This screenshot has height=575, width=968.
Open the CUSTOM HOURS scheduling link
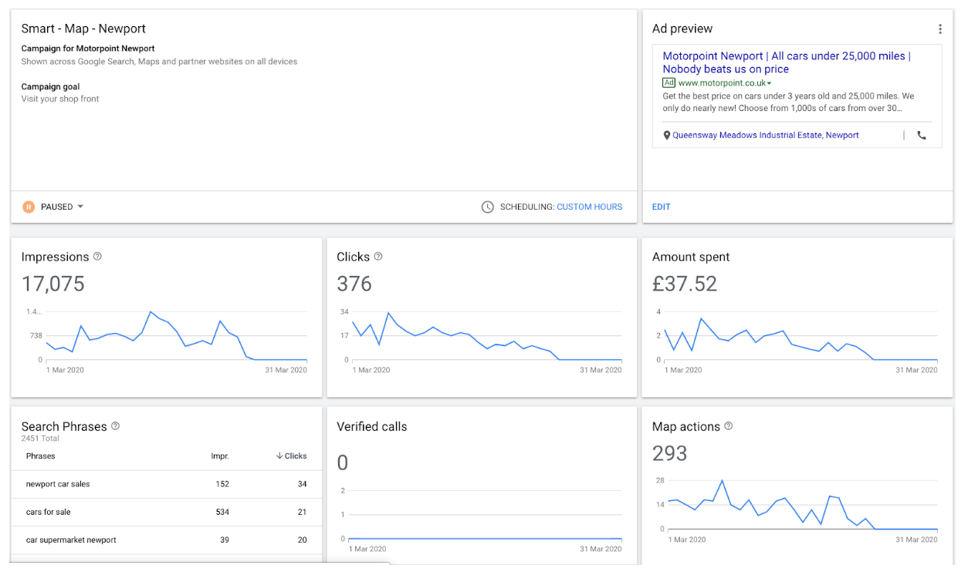589,207
